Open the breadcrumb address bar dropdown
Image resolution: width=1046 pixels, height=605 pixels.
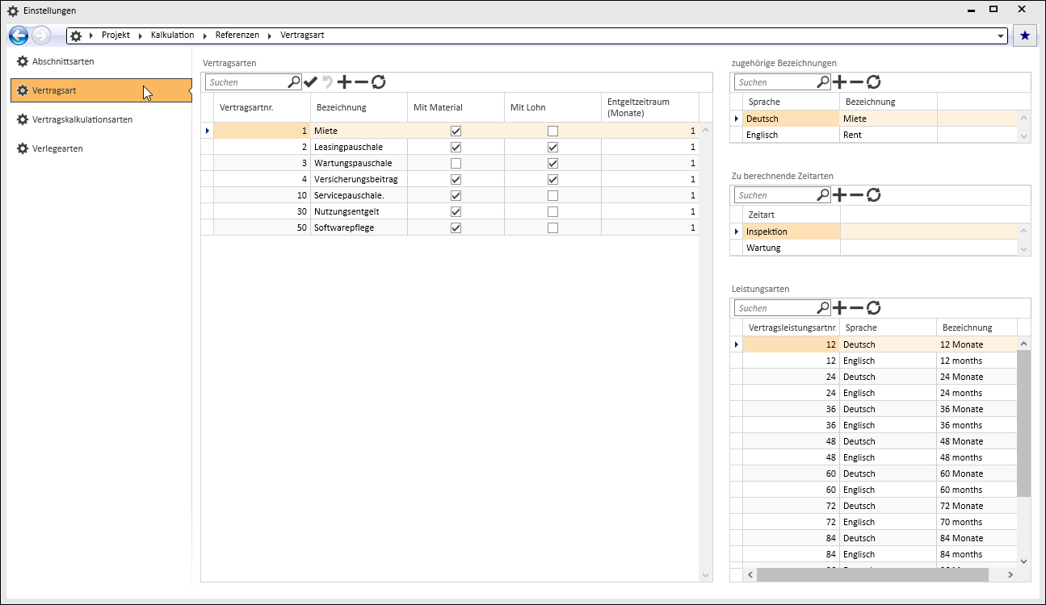(1002, 36)
